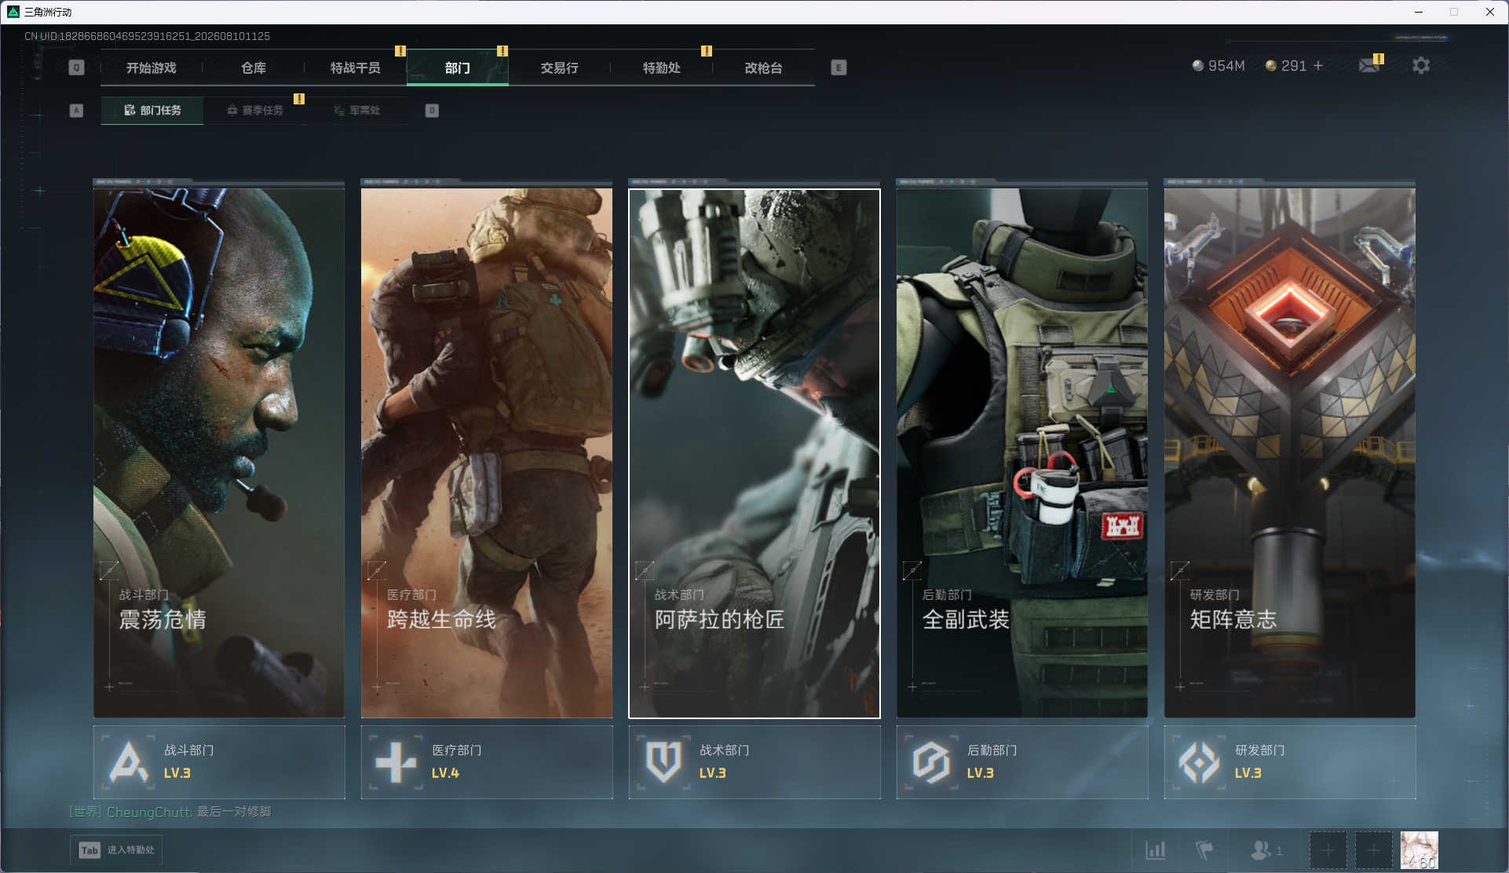Click the plus to add 291 currency

pos(1318,66)
